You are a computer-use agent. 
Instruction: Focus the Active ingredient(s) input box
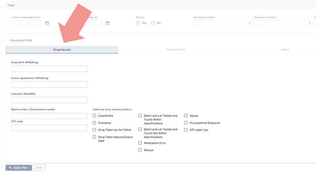[50, 84]
